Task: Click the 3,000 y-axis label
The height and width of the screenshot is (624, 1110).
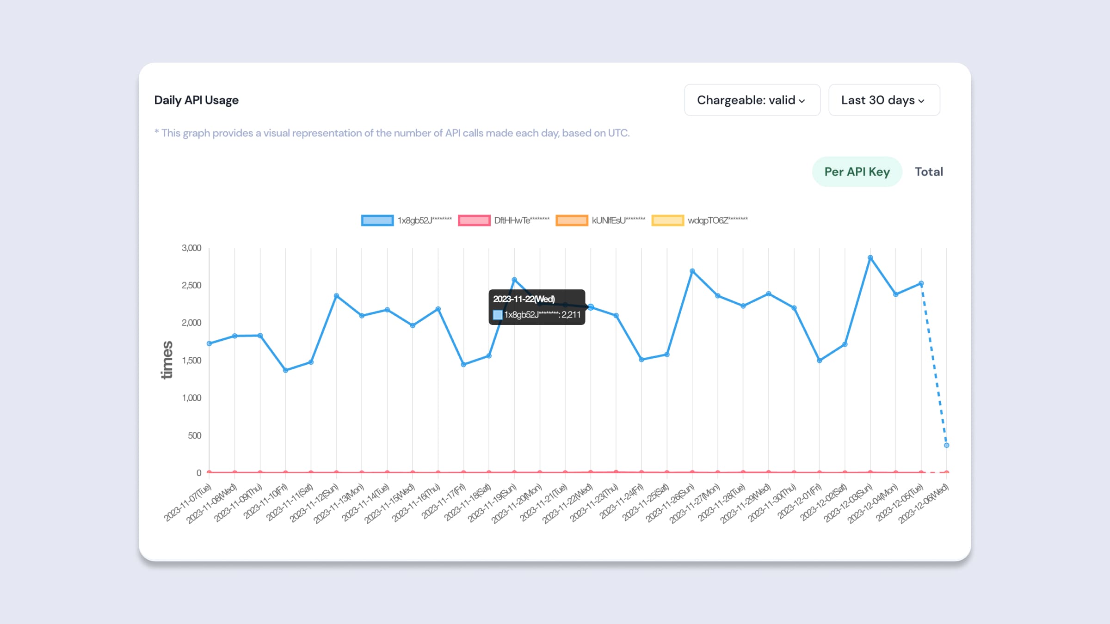Action: (x=191, y=248)
